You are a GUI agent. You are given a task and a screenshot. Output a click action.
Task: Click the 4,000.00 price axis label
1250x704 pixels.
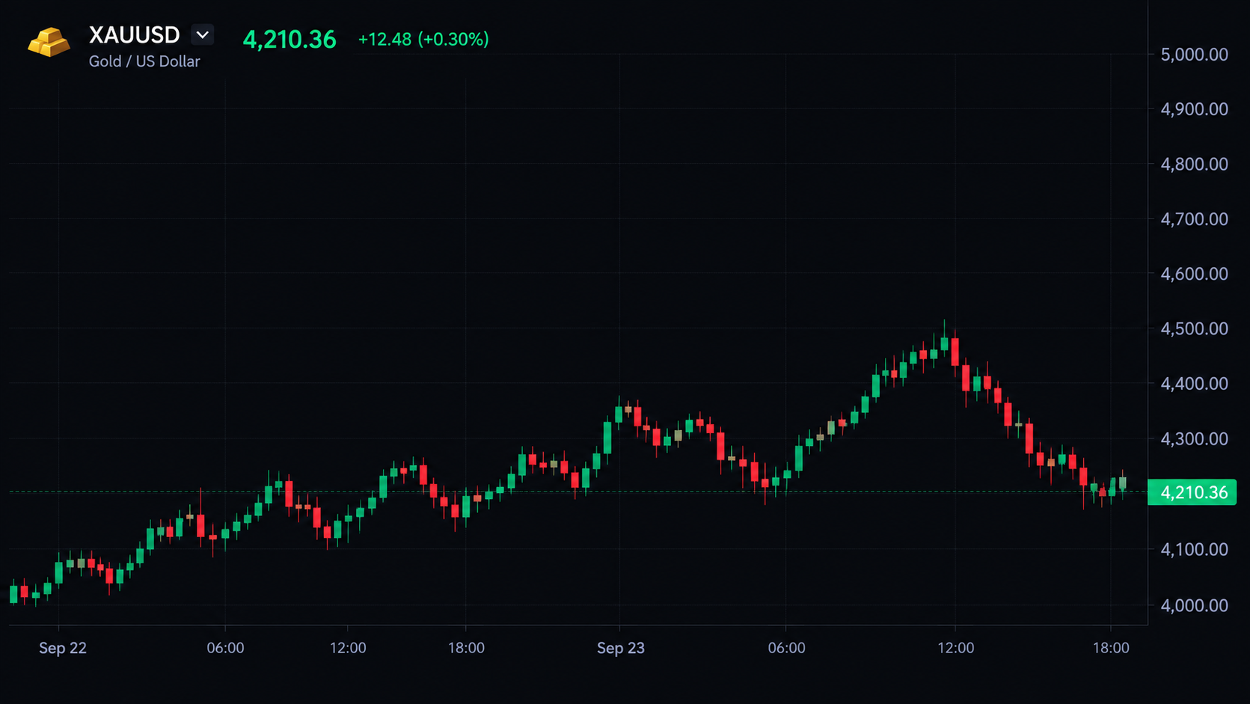[1194, 605]
